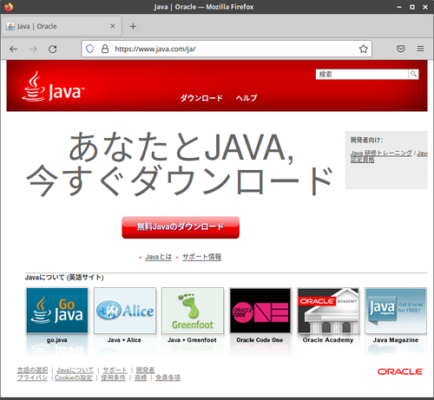The image size is (434, 400).
Task: Show site security via the padlock icon
Action: tap(105, 49)
